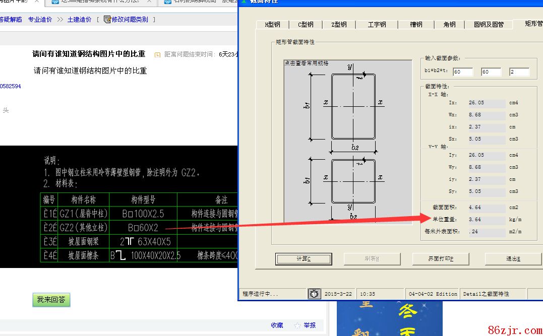Go to the 圆钢及圆管 tab
Image resolution: width=543 pixels, height=336 pixels.
489,24
